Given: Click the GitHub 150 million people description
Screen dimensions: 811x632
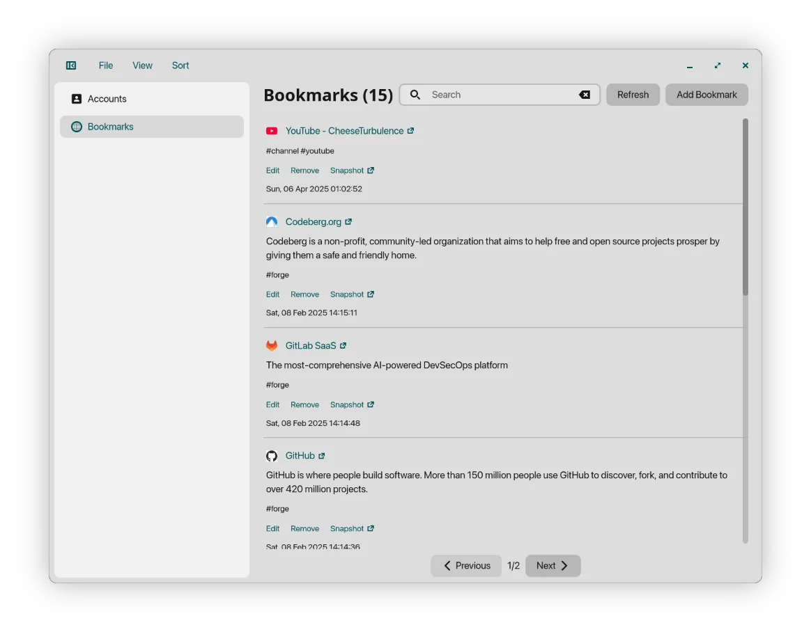Looking at the screenshot, I should click(x=497, y=482).
